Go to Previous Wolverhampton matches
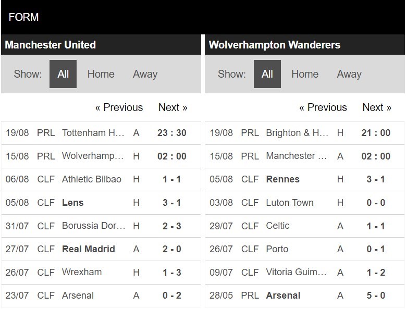Image resolution: width=406 pixels, height=320 pixels. click(x=323, y=107)
